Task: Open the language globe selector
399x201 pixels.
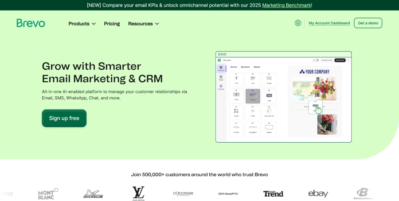Action: pos(298,23)
